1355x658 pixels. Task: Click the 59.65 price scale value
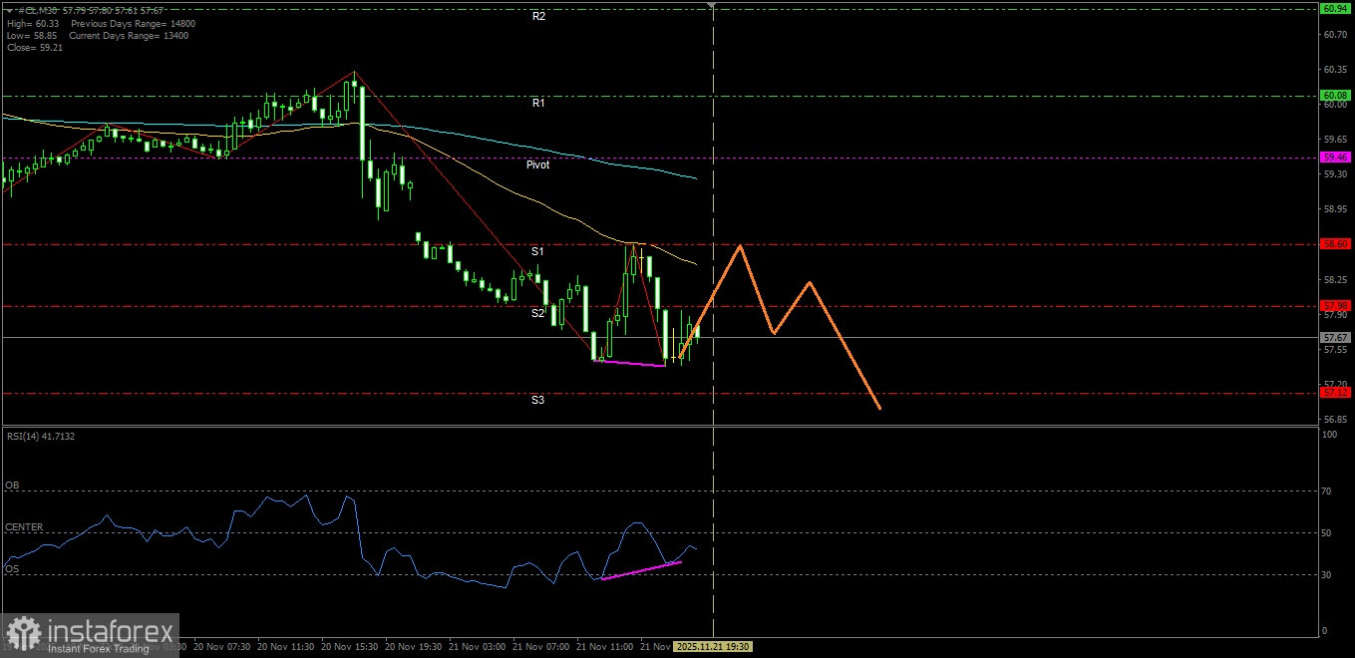pos(1335,140)
